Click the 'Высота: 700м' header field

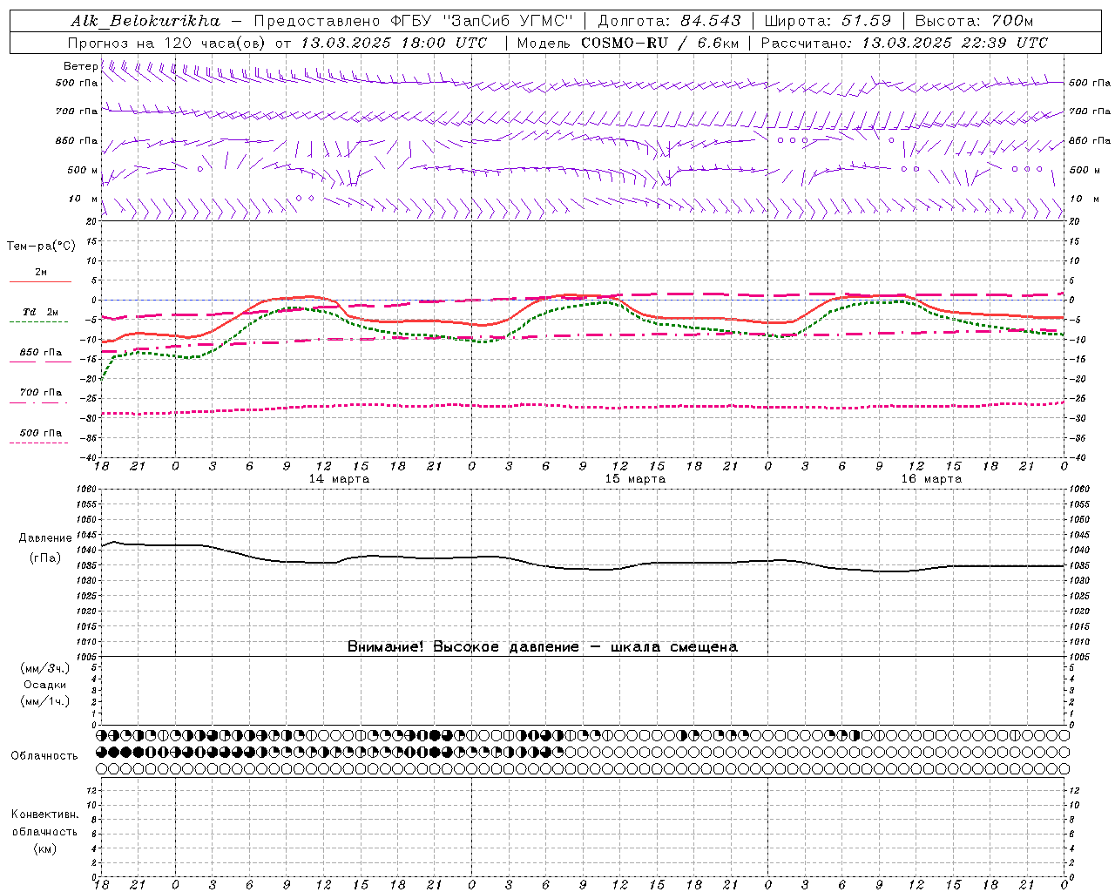click(975, 21)
